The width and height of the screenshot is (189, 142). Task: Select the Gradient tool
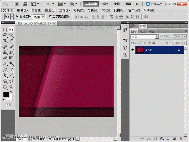click(x=11, y=58)
